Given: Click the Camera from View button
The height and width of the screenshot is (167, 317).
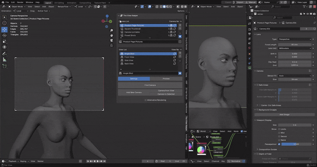Looking at the screenshot, I should coord(166,91).
